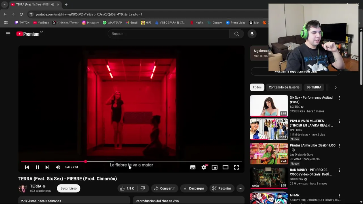The image size is (363, 204).
Task: Click the browser address bar URL
Action: click(88, 14)
